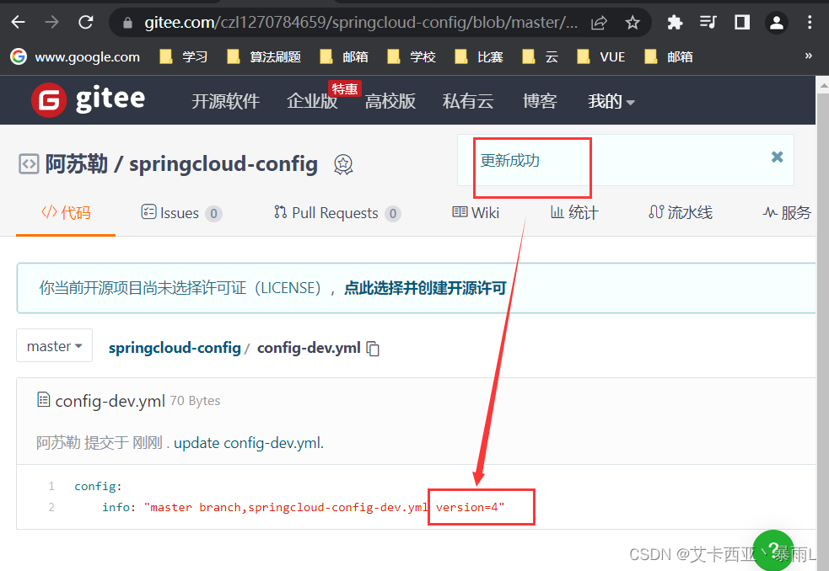Dismiss the 更新成功 notification

(777, 157)
